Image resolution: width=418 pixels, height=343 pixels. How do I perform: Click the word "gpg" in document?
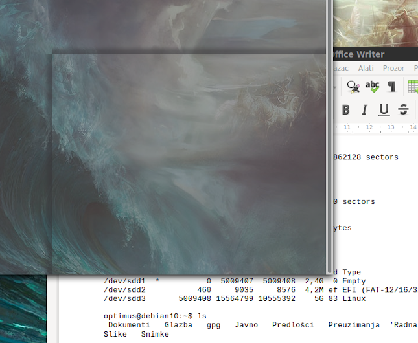pos(213,326)
